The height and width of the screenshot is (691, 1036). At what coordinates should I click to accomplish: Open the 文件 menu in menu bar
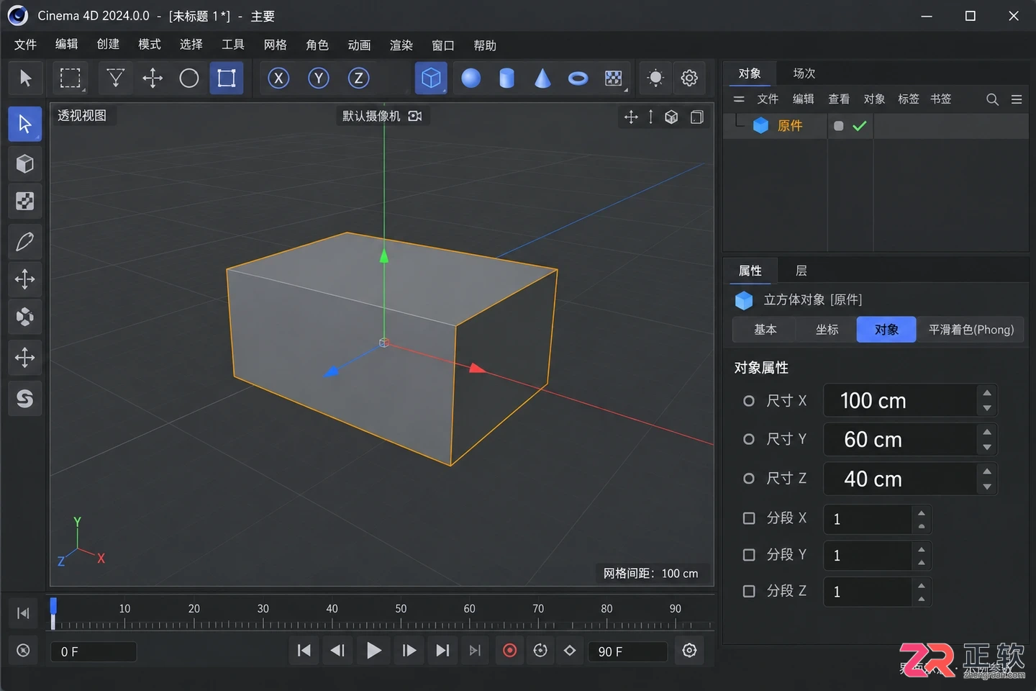tap(25, 45)
